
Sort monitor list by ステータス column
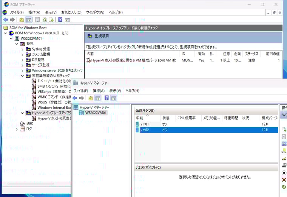click(x=252, y=54)
